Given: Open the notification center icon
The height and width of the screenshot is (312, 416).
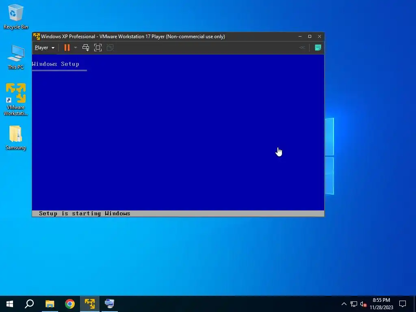Looking at the screenshot, I should click(x=403, y=304).
